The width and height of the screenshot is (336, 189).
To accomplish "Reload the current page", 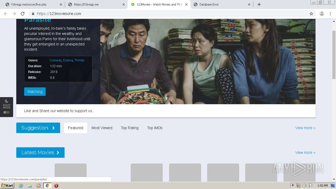I will pos(23,14).
